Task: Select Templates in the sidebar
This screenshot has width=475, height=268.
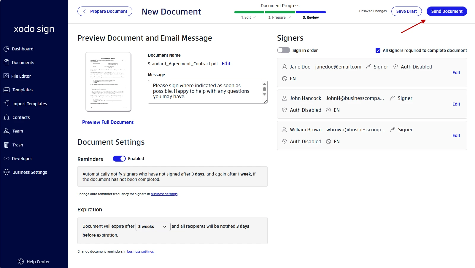Action: point(22,90)
